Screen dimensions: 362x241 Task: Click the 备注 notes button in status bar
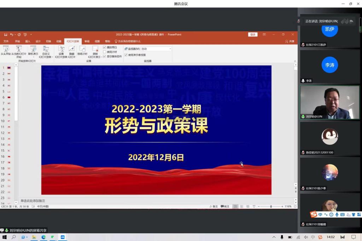(214, 206)
